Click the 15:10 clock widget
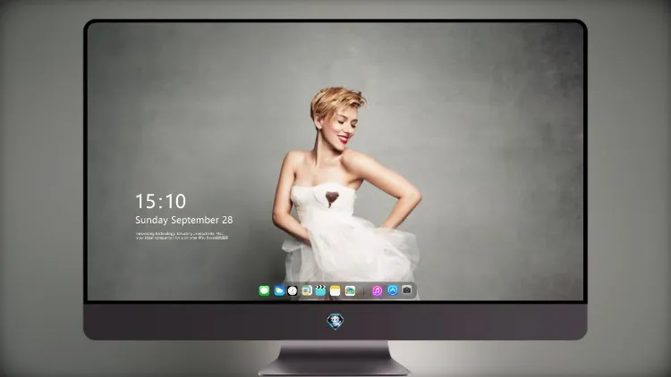 160,201
